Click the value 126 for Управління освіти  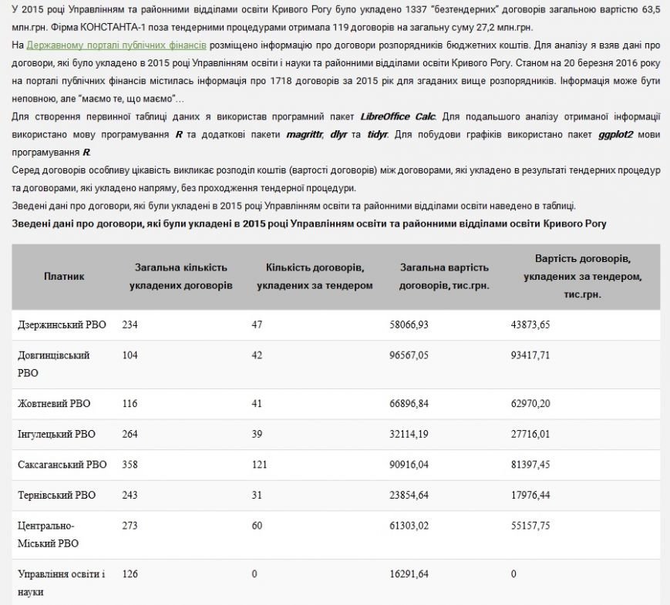(130, 574)
